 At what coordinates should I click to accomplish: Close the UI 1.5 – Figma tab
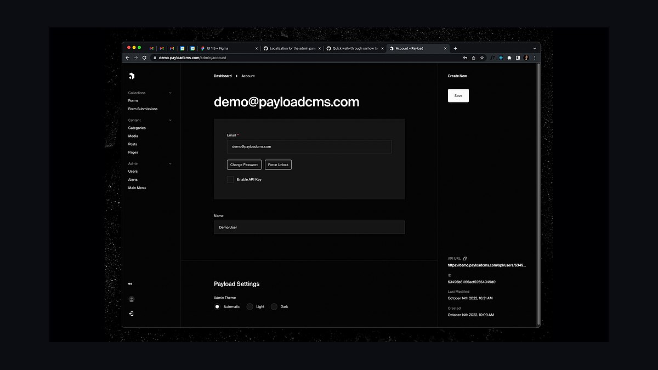[256, 48]
